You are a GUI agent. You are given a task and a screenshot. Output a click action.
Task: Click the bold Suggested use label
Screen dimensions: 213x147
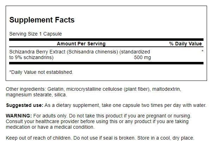pos(24,105)
